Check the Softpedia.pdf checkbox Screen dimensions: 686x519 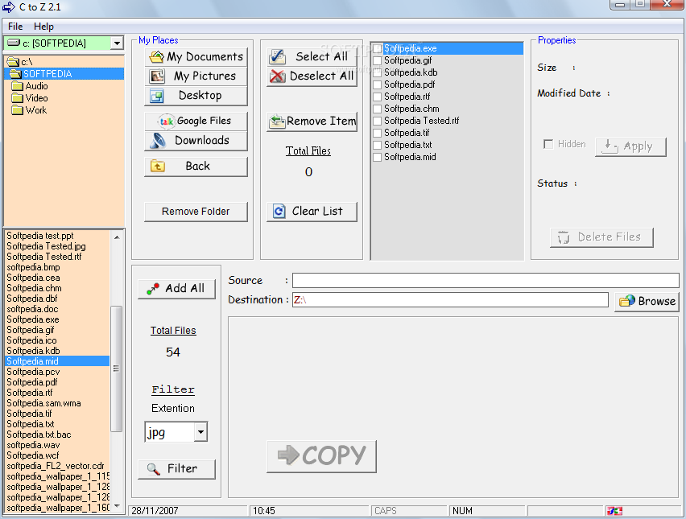[x=377, y=84]
